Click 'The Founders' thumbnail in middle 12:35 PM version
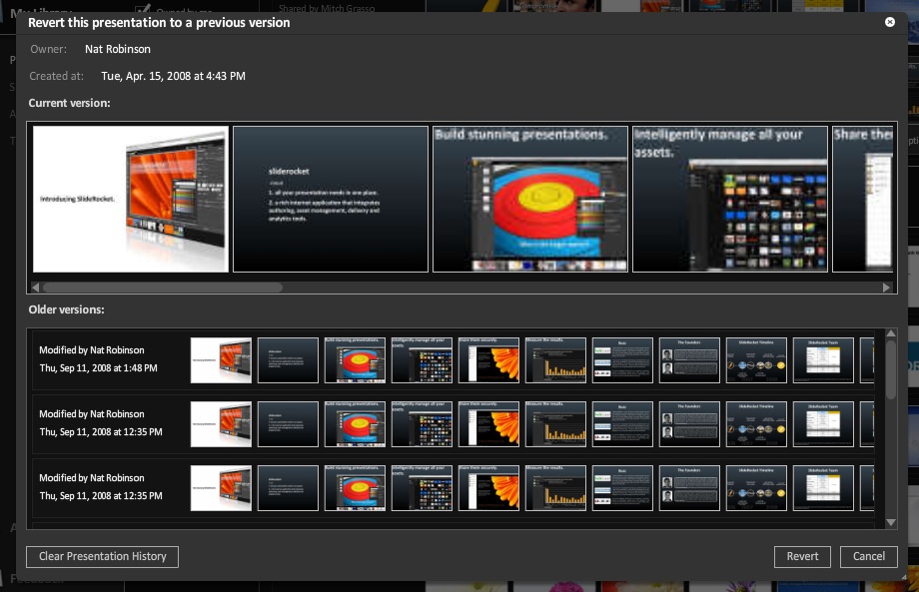Image resolution: width=919 pixels, height=592 pixels. pos(689,424)
